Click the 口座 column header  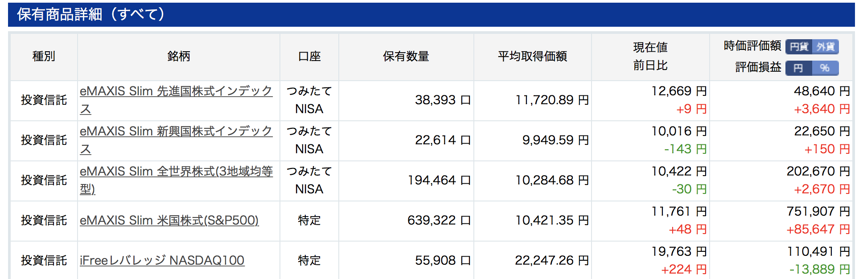click(x=309, y=57)
